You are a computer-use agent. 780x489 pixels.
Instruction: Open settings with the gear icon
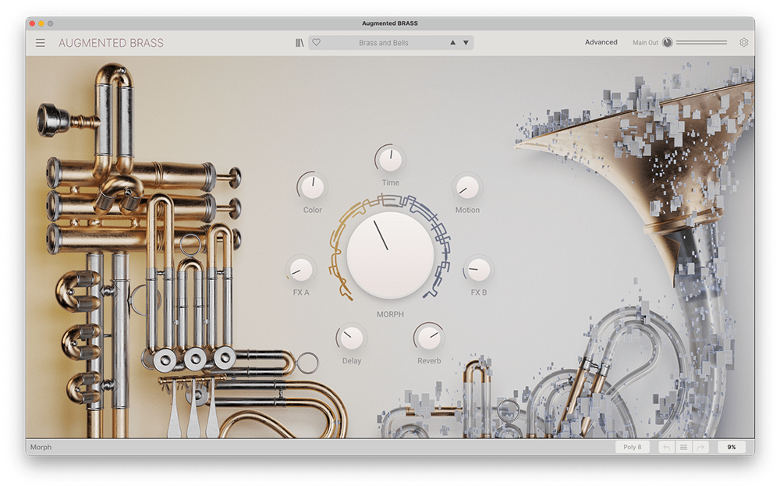coord(743,43)
